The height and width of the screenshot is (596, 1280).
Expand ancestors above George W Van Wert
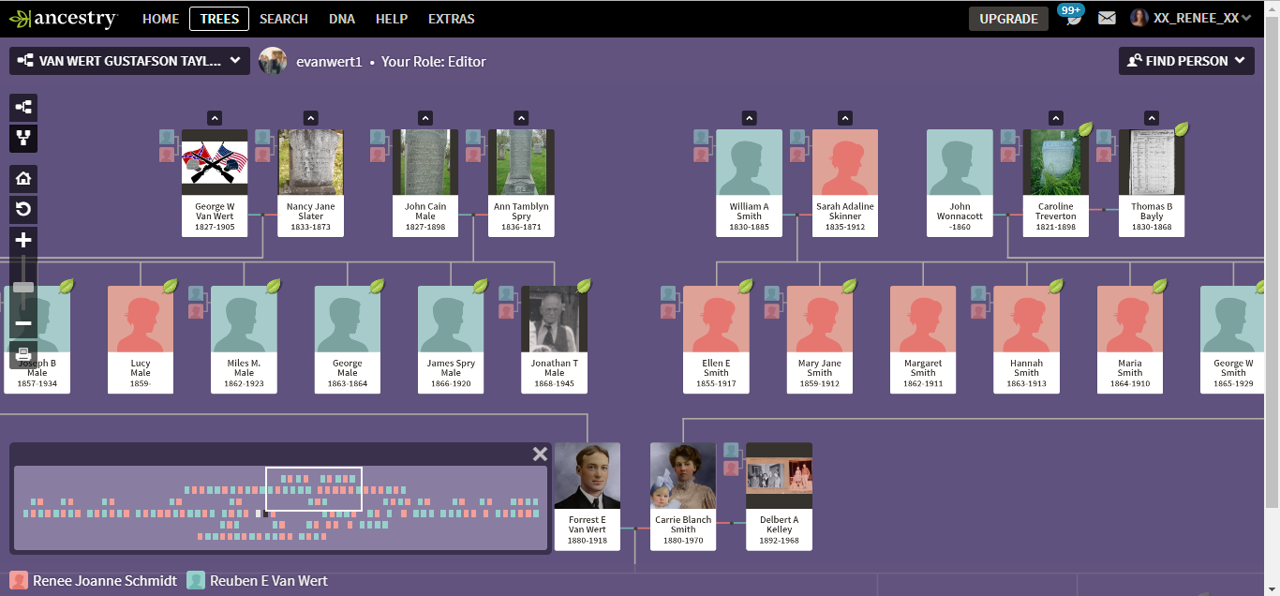coord(215,117)
